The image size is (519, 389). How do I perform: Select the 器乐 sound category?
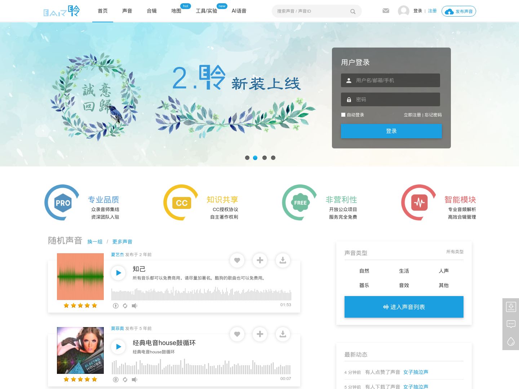(x=364, y=285)
